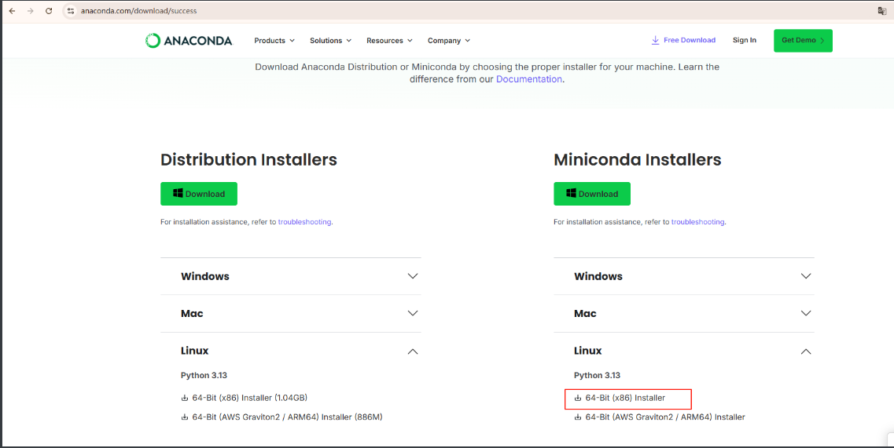Click the download arrow icon beside Free Download
Viewport: 894px width, 448px height.
pyautogui.click(x=655, y=41)
